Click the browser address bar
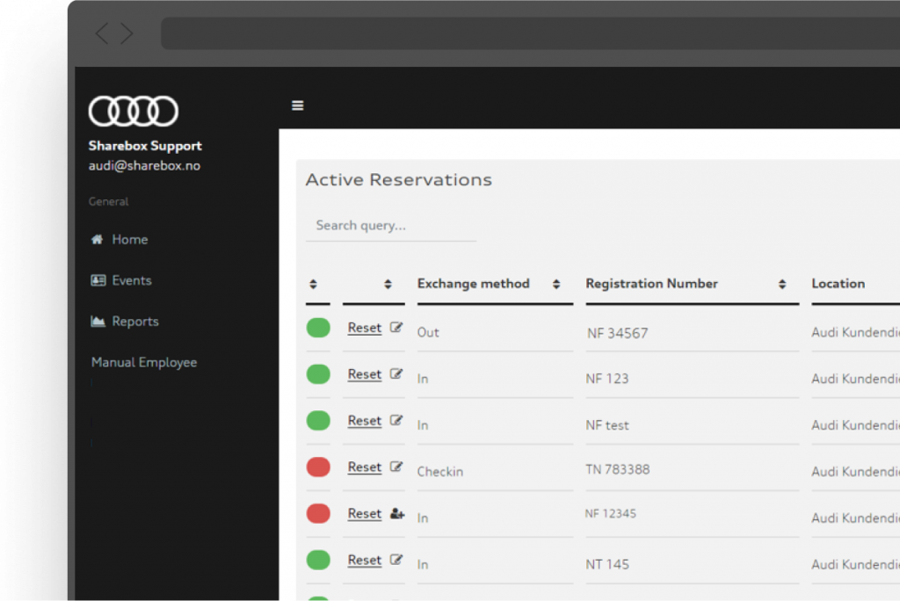 click(x=530, y=33)
